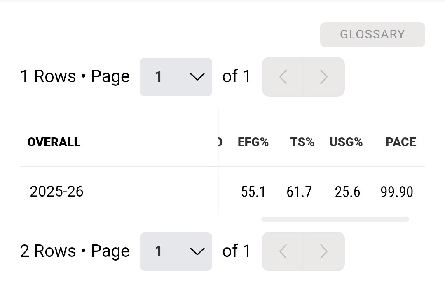Open page dropdown beside "2 Rows • Page"

tap(176, 251)
